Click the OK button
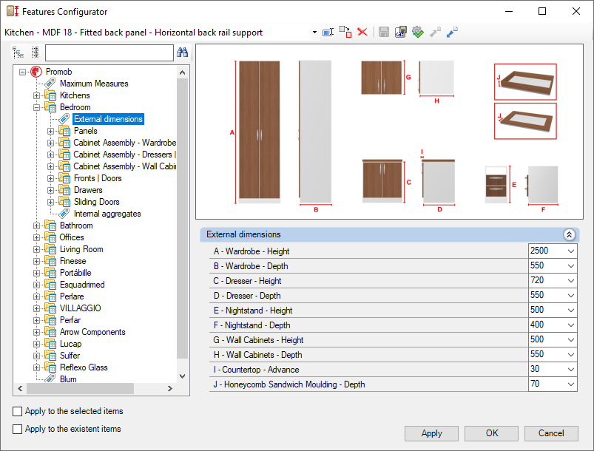594x451 pixels. pos(492,433)
